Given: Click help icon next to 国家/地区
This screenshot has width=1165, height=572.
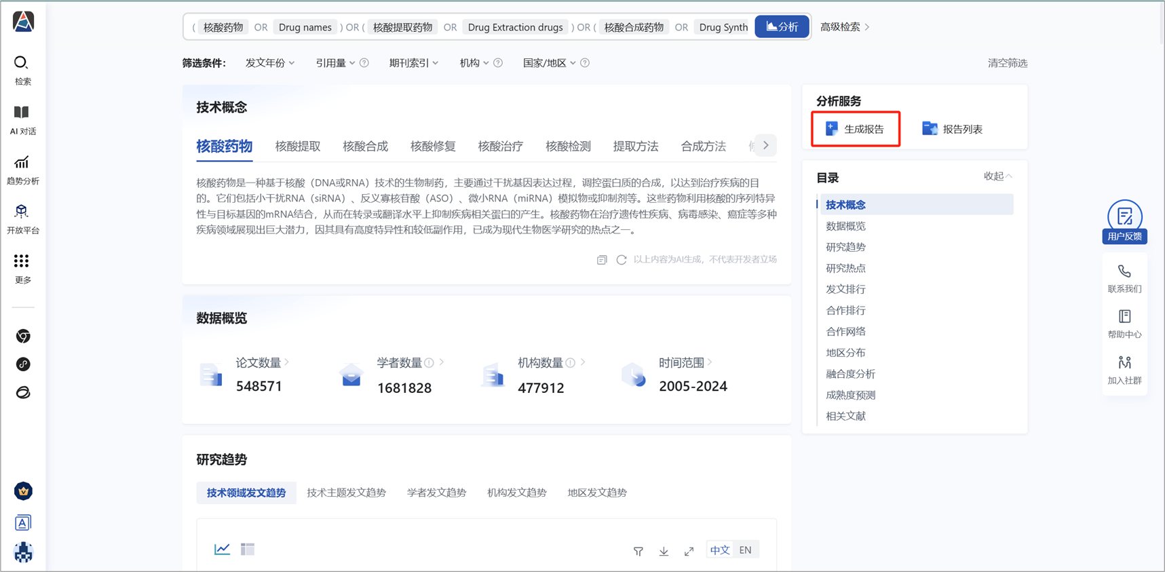Looking at the screenshot, I should (x=585, y=63).
